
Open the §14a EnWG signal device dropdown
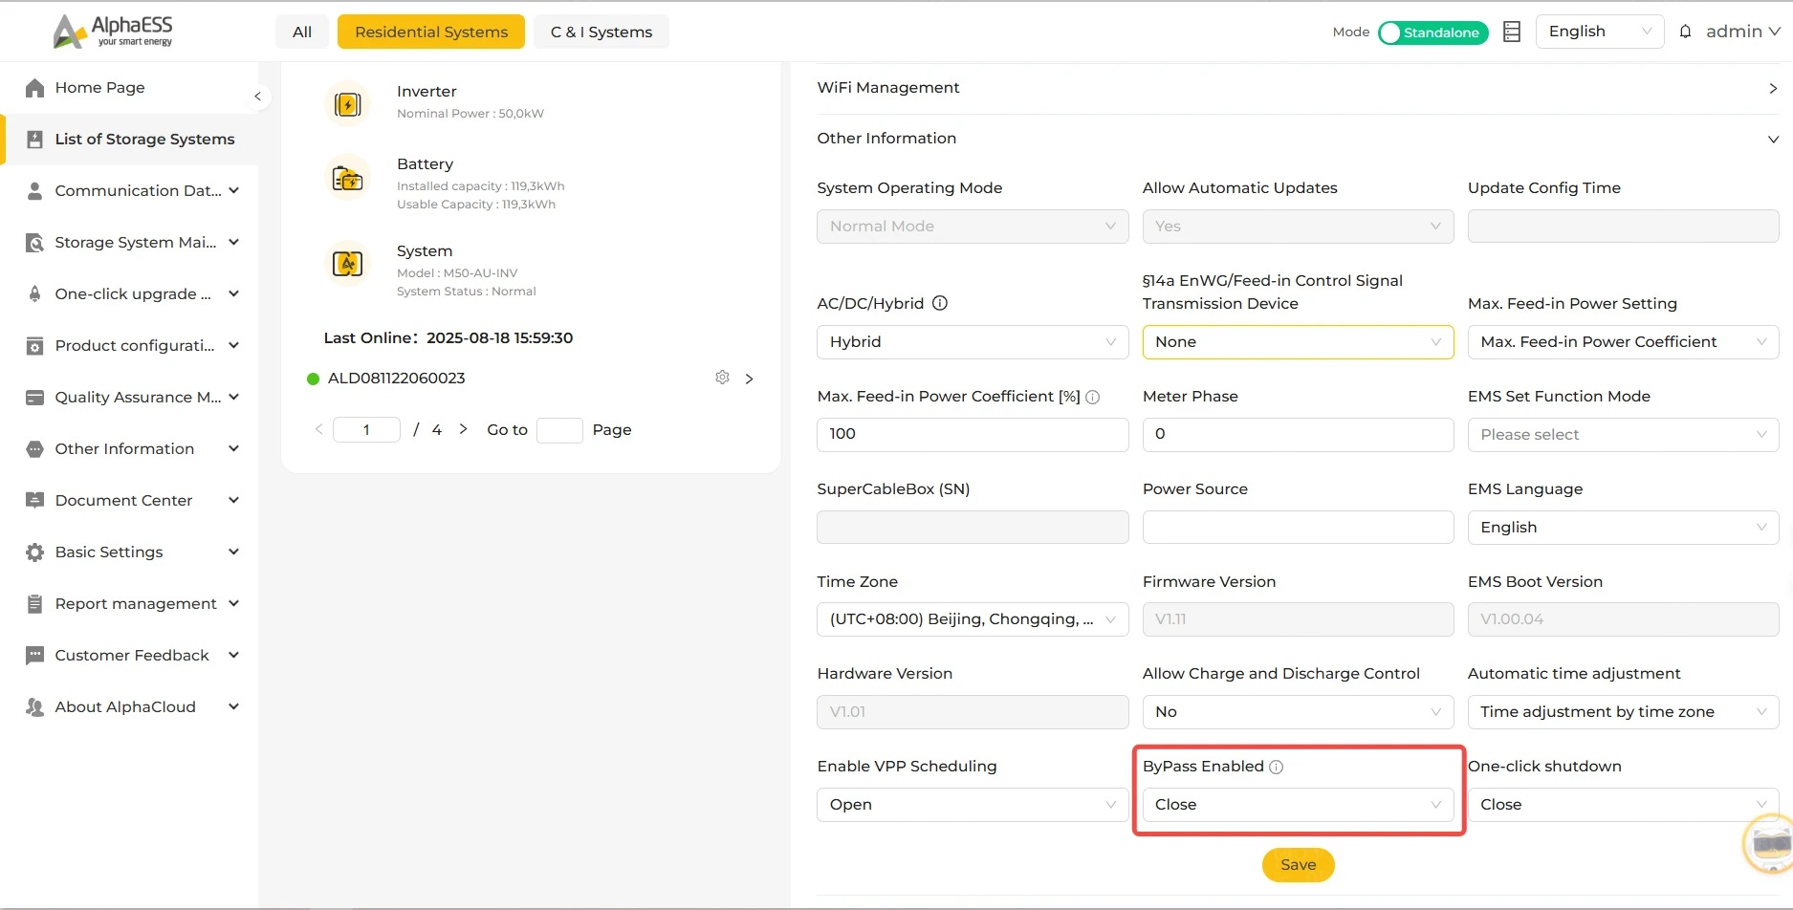(x=1298, y=342)
